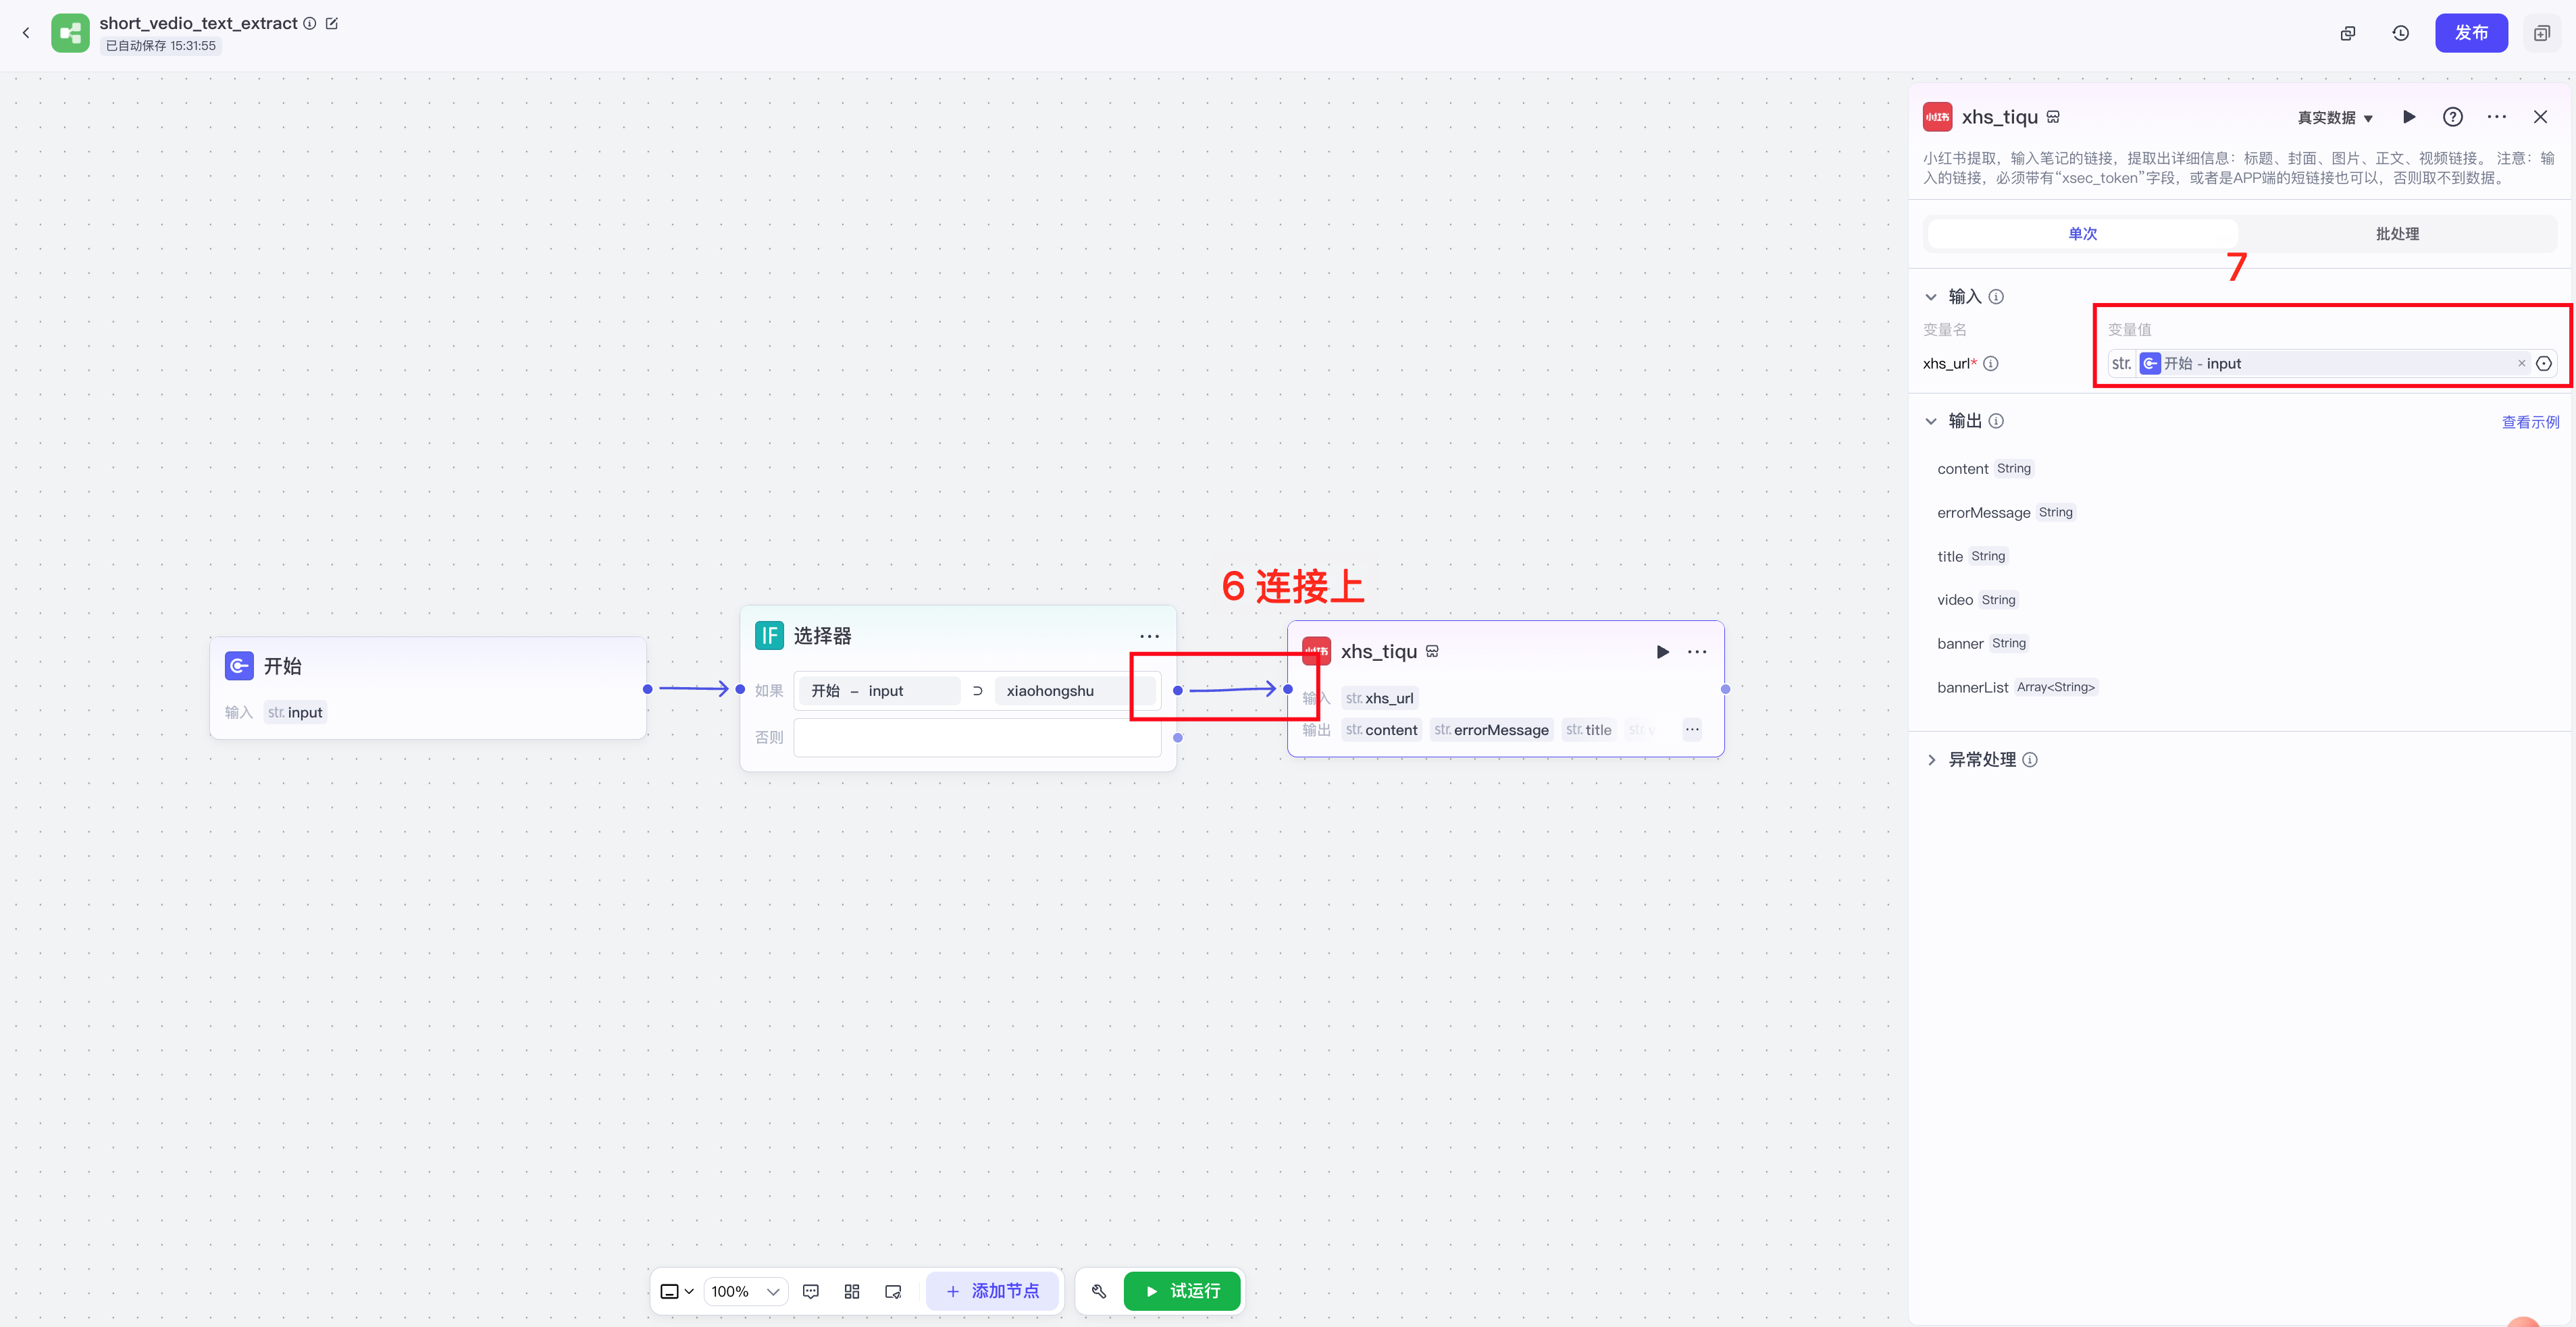Image resolution: width=2576 pixels, height=1327 pixels.
Task: Open the 查看示例 link
Action: pyautogui.click(x=2530, y=422)
